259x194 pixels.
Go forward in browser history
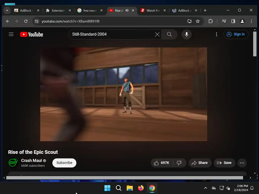[x=16, y=21]
